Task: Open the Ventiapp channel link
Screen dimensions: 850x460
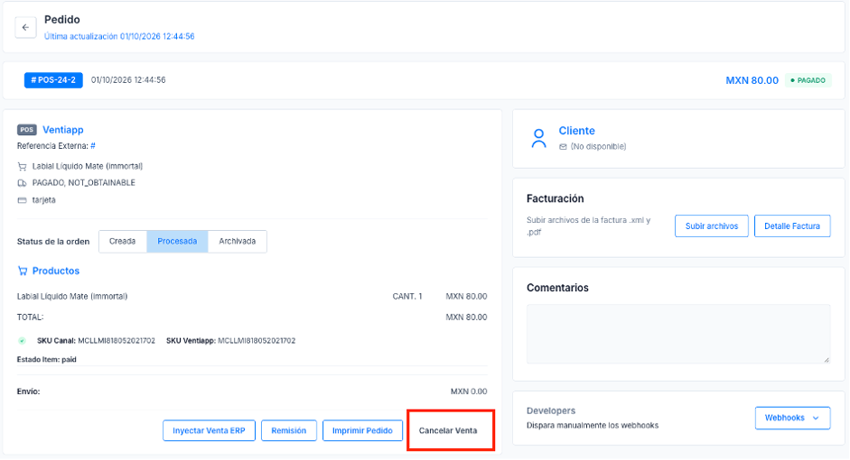Action: (63, 130)
